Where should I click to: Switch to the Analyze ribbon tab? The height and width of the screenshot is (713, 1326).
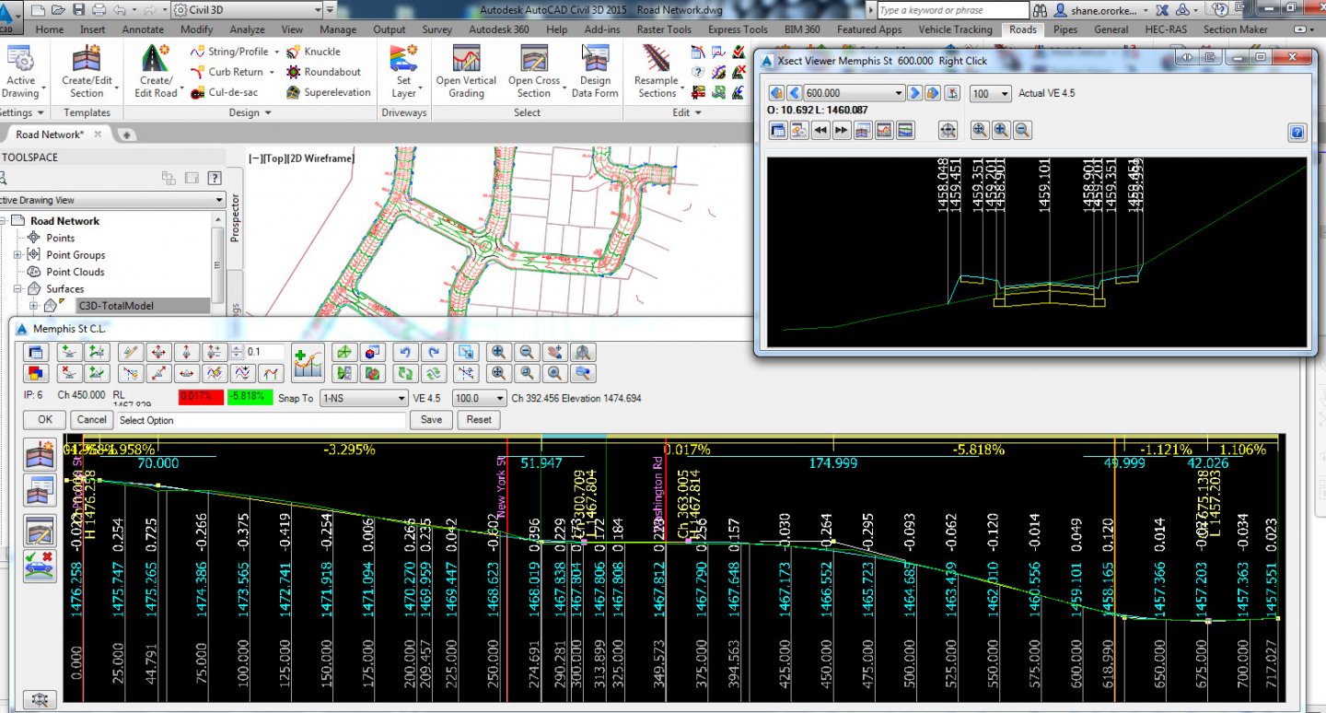point(247,29)
